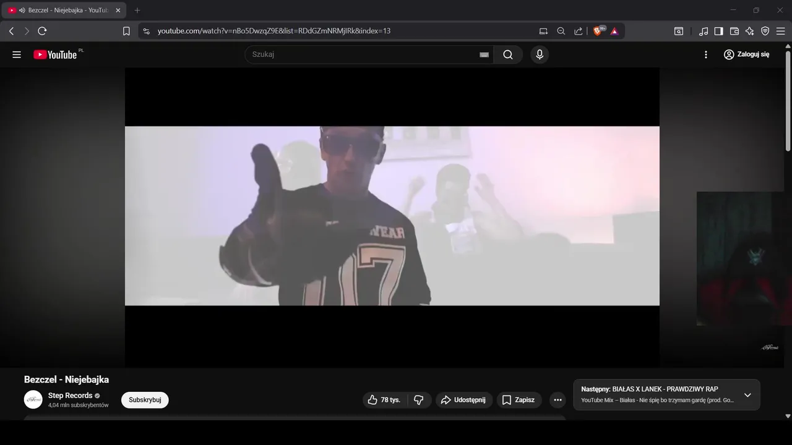The width and height of the screenshot is (792, 445).
Task: Open the Step Records channel avatar
Action: coord(33,400)
